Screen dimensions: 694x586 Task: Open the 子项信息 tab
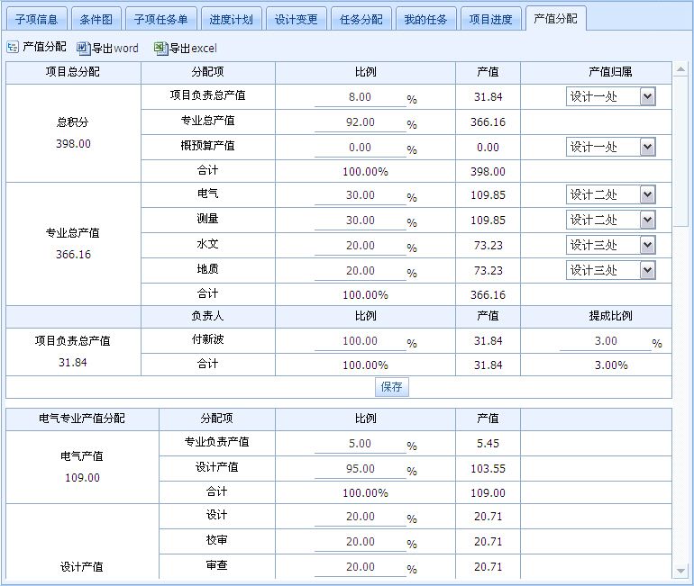pos(37,19)
